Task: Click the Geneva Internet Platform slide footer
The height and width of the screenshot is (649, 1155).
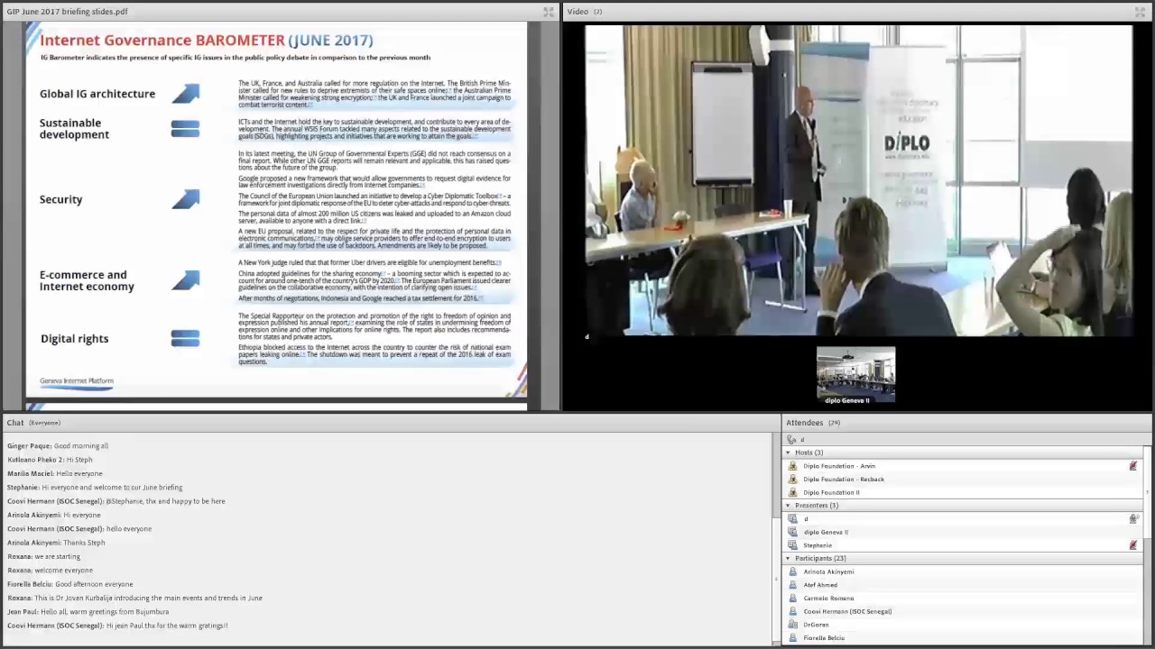Action: pos(77,381)
